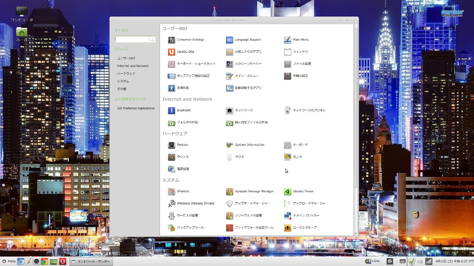Open アップデートマネージャー (update manager)
The image size is (474, 266).
click(248, 204)
